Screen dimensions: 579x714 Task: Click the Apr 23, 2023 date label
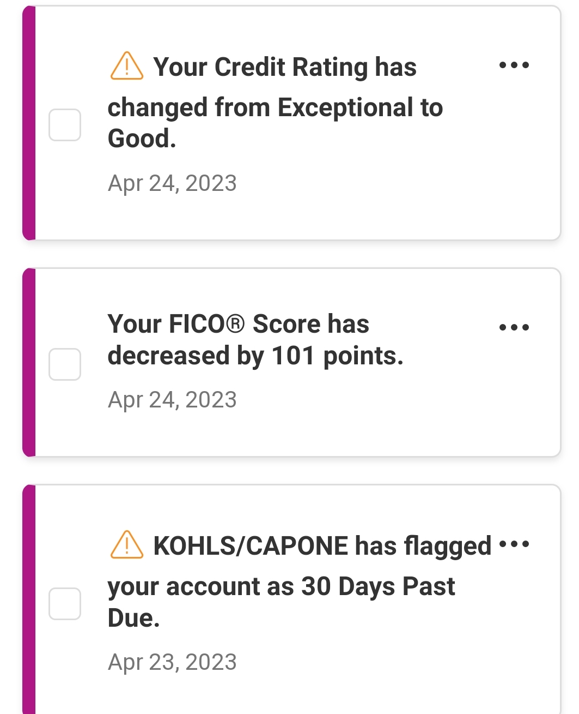pos(172,662)
